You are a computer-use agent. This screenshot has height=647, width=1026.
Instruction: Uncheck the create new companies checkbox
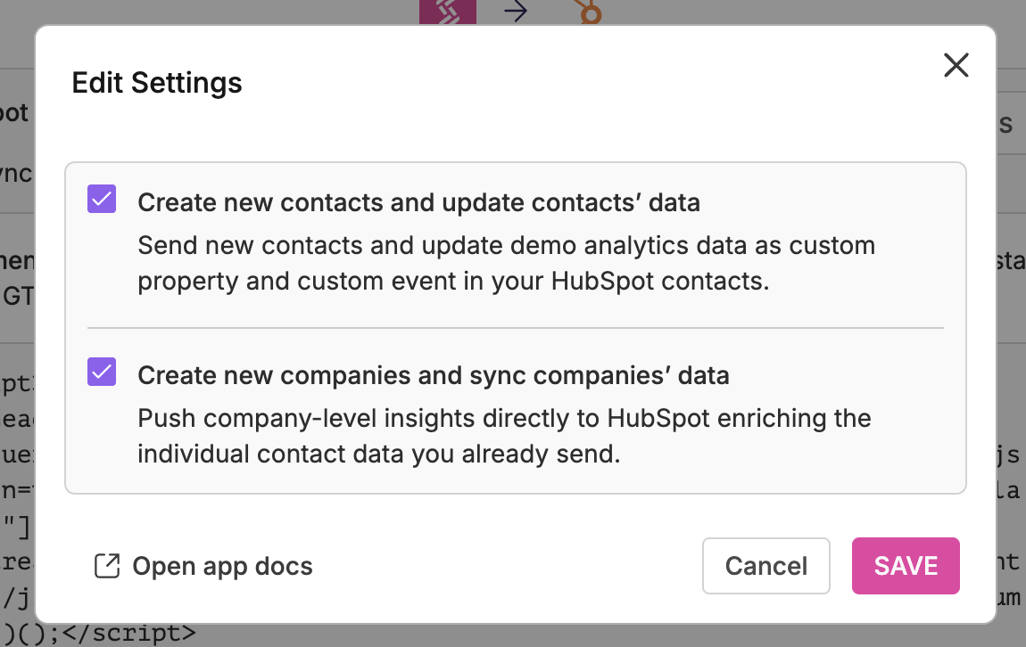pyautogui.click(x=102, y=372)
